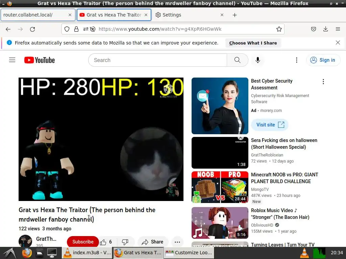
Task: Switch to Customize Look taskbar window
Action: point(189,253)
